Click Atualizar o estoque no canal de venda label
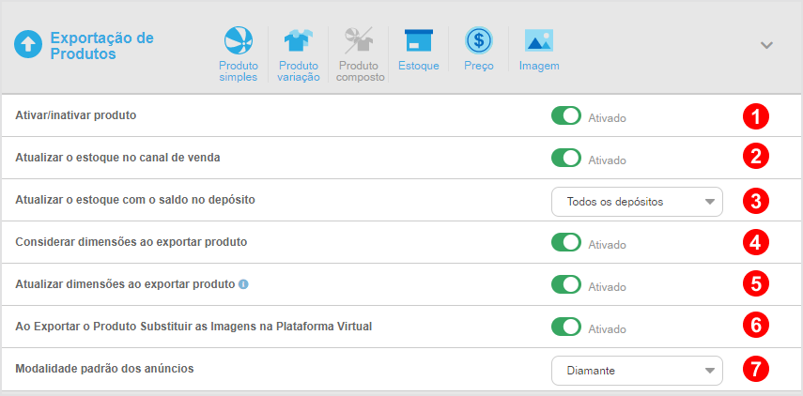 point(117,158)
